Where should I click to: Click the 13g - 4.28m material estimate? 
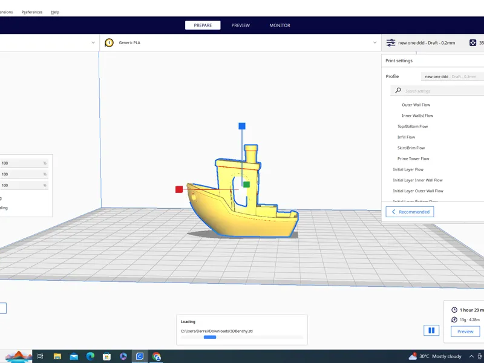coord(470,320)
